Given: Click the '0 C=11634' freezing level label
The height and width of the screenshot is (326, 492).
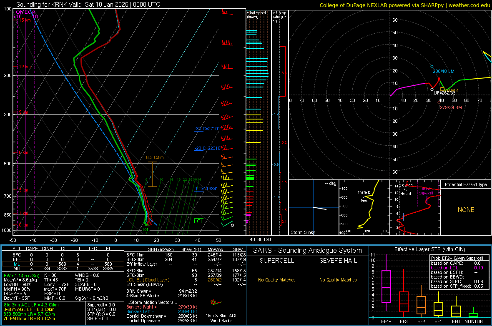Looking at the screenshot, I should [x=206, y=189].
